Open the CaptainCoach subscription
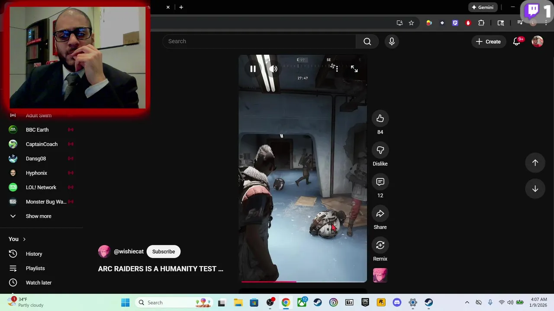 [x=41, y=144]
